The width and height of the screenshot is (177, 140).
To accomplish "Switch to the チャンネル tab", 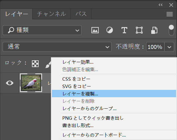I will tap(52, 14).
